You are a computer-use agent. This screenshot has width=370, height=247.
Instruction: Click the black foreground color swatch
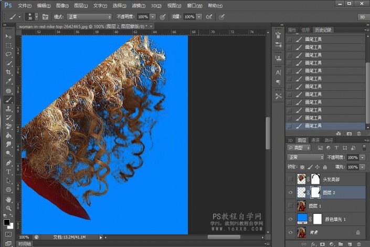(6, 222)
